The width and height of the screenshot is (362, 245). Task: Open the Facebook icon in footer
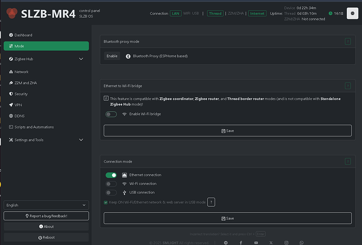coord(241,242)
